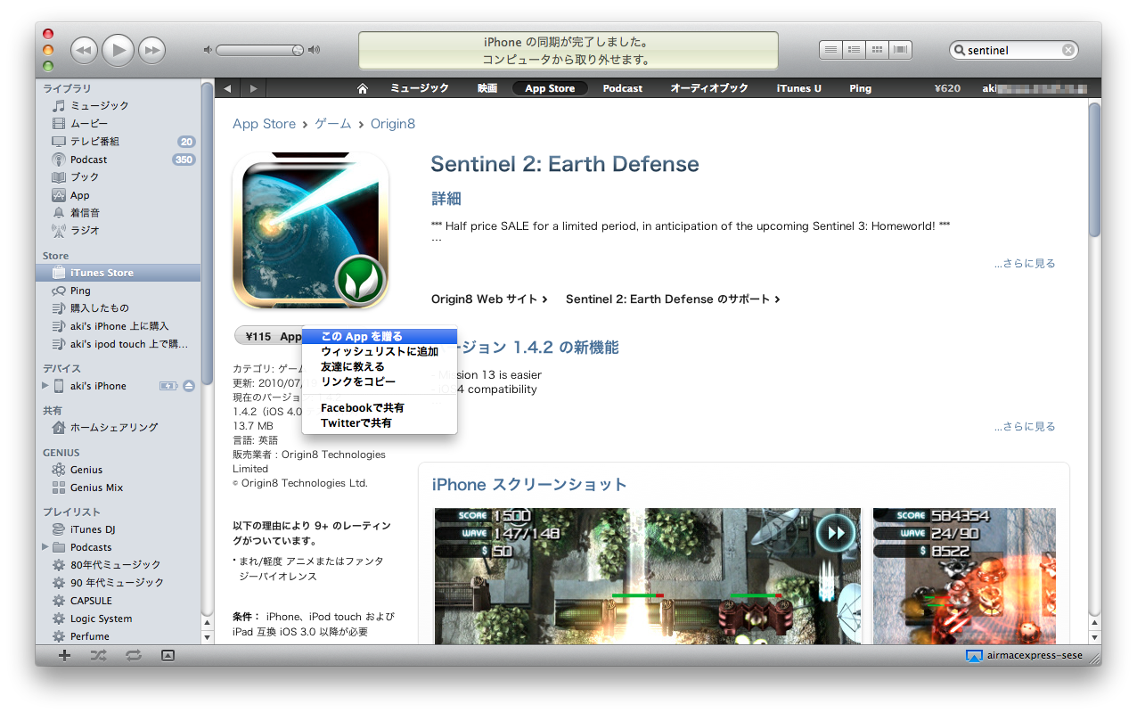Clear the search field text
1137x713 pixels.
point(1067,51)
